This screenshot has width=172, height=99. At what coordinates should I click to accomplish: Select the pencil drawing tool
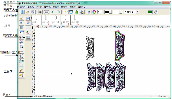[21, 18]
